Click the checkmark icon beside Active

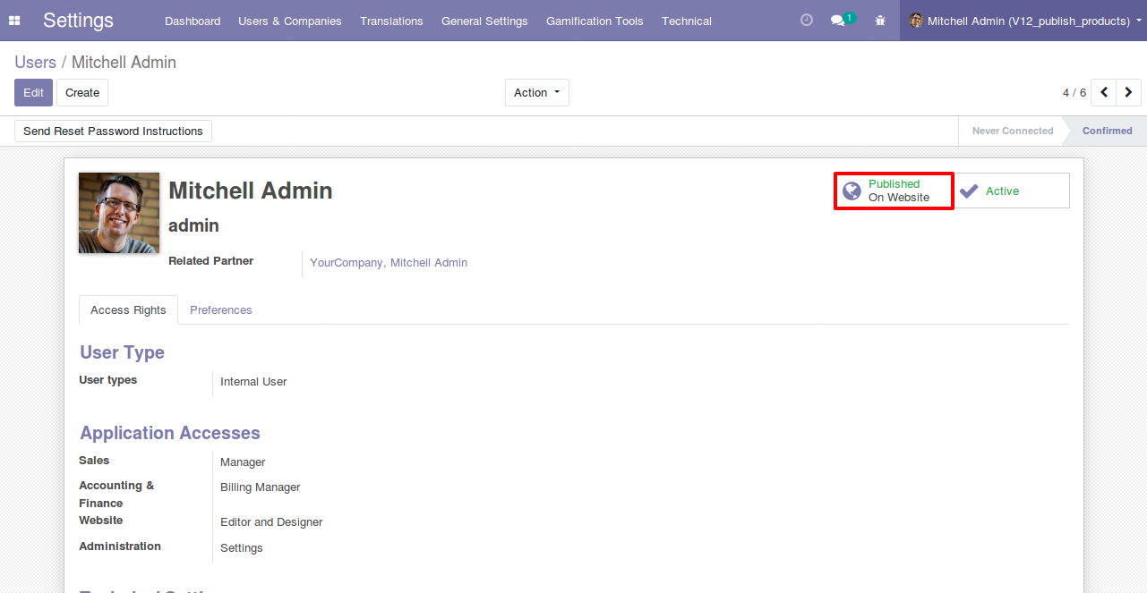pos(969,191)
